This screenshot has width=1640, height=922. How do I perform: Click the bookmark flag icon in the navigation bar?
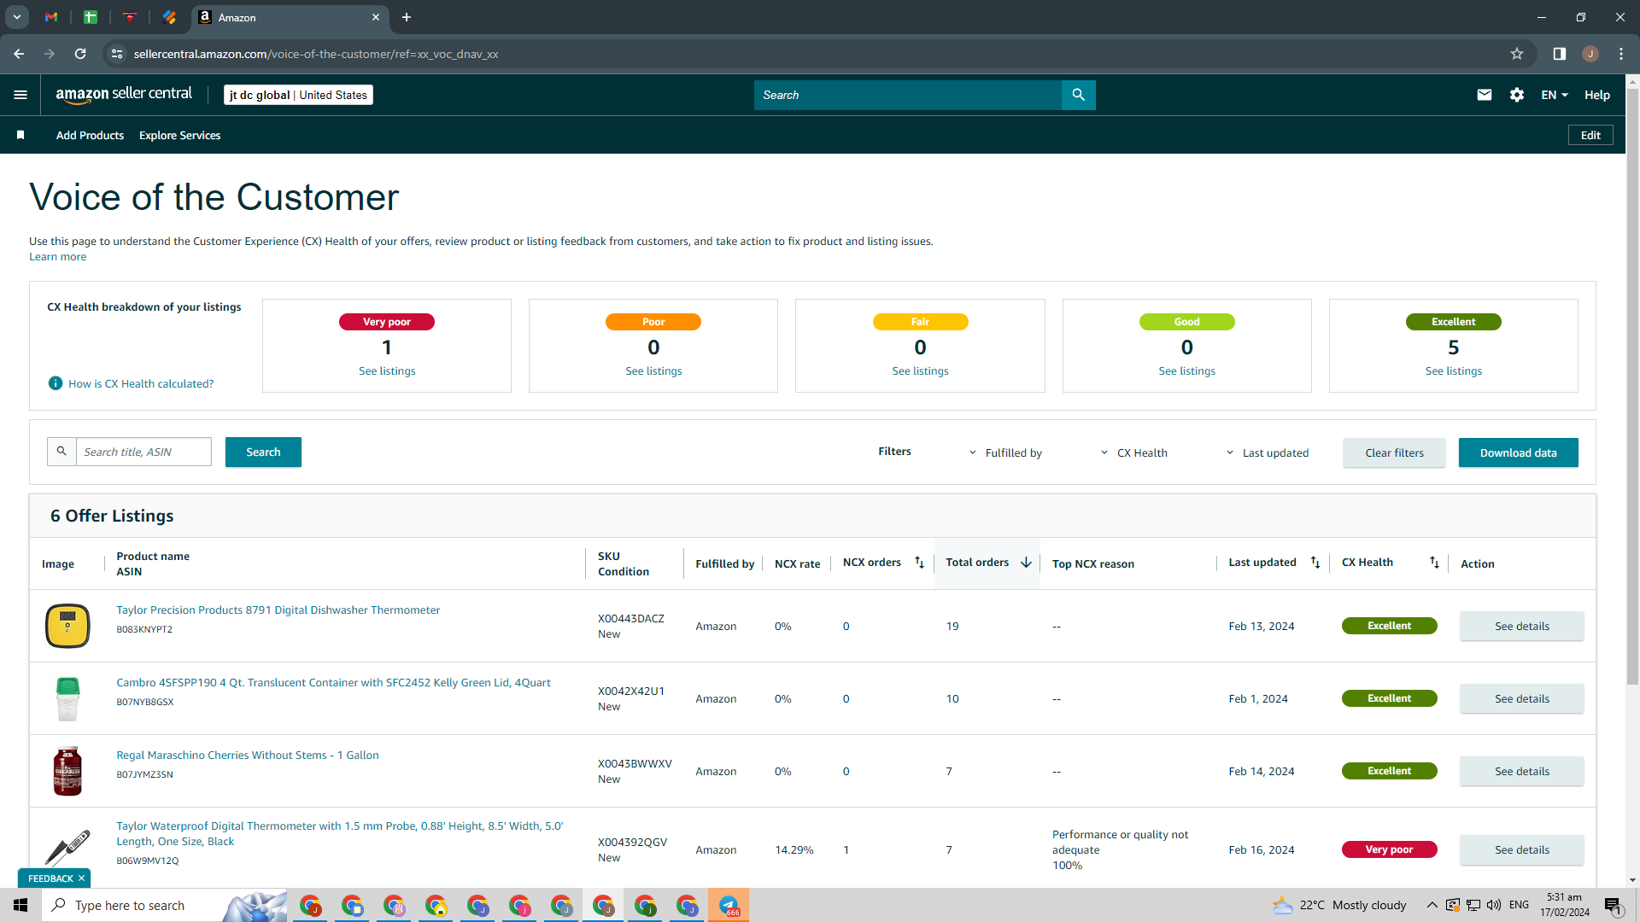(x=20, y=135)
